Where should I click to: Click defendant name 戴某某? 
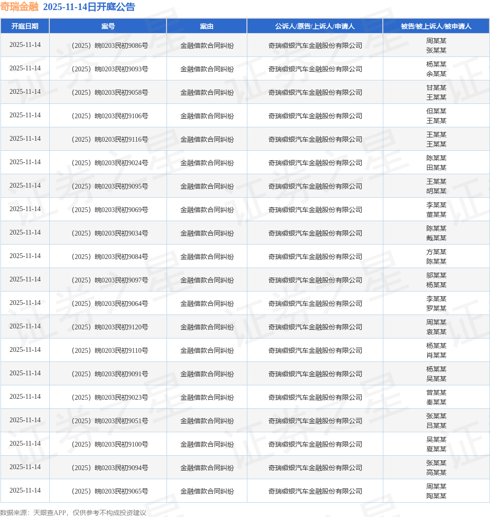pyautogui.click(x=436, y=238)
